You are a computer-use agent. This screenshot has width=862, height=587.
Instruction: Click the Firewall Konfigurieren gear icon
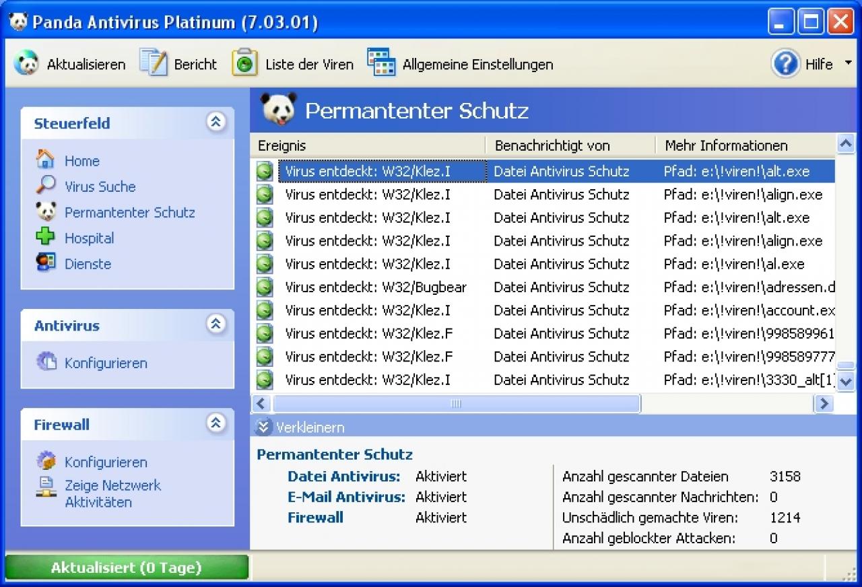46,461
